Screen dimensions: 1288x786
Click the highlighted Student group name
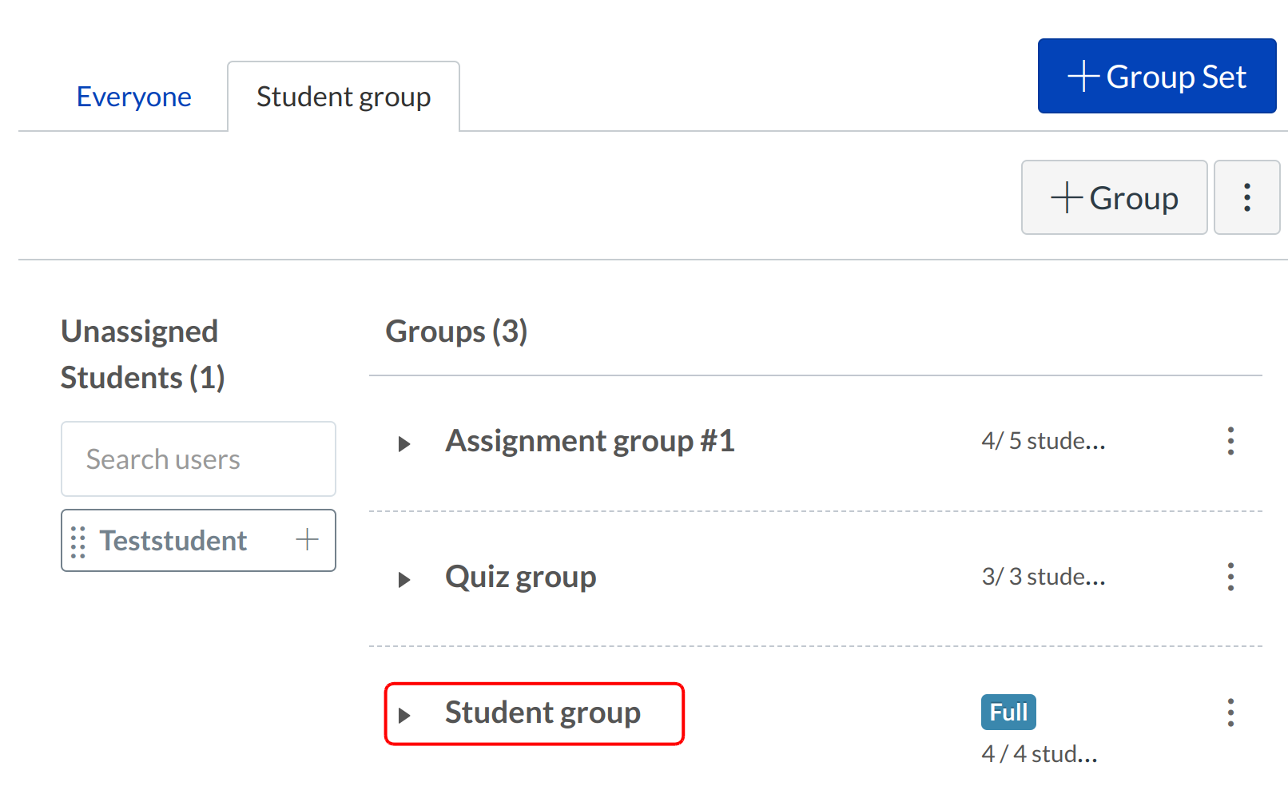[x=543, y=713]
